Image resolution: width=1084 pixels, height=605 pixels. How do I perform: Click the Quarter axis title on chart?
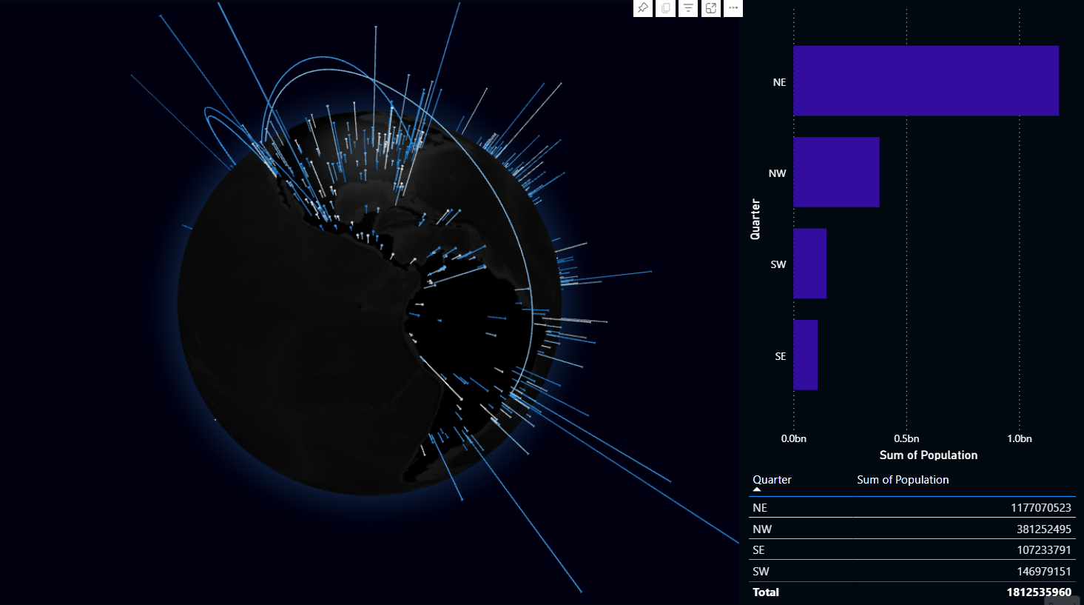(x=755, y=219)
